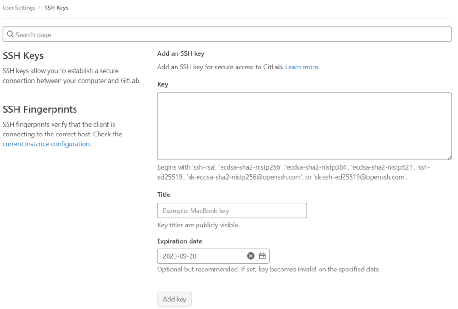Open current instance configuration link
This screenshot has width=458, height=309.
click(x=46, y=144)
